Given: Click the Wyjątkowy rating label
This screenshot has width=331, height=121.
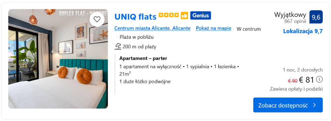Looking at the screenshot, I should tap(290, 15).
